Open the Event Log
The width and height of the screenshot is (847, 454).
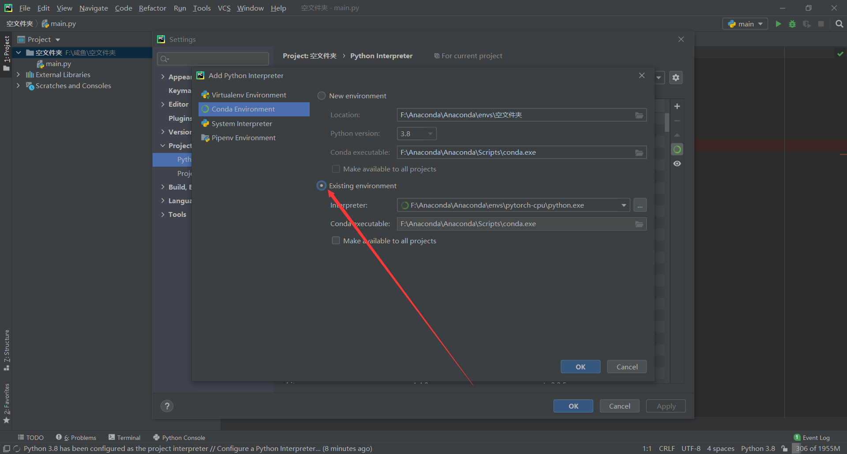point(812,438)
